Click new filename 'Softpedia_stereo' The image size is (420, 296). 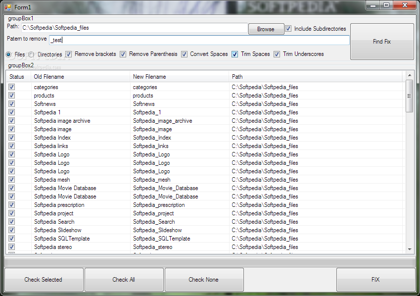(x=153, y=247)
